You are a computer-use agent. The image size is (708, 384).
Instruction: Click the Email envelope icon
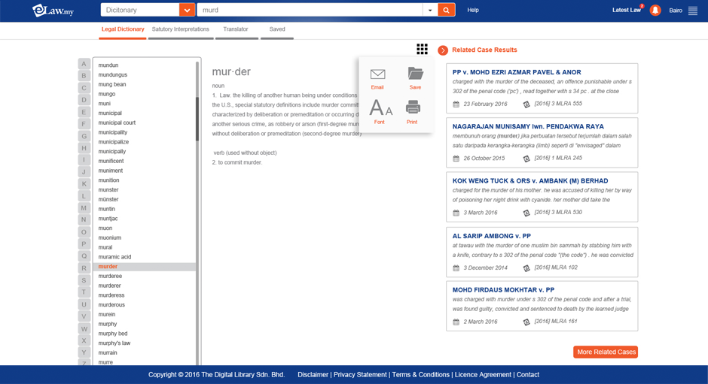[377, 74]
